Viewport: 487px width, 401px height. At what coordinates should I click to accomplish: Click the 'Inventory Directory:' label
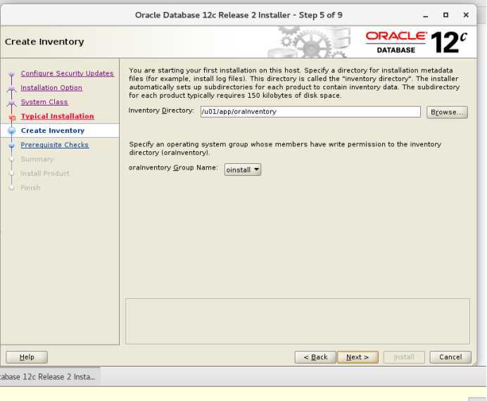coord(161,110)
